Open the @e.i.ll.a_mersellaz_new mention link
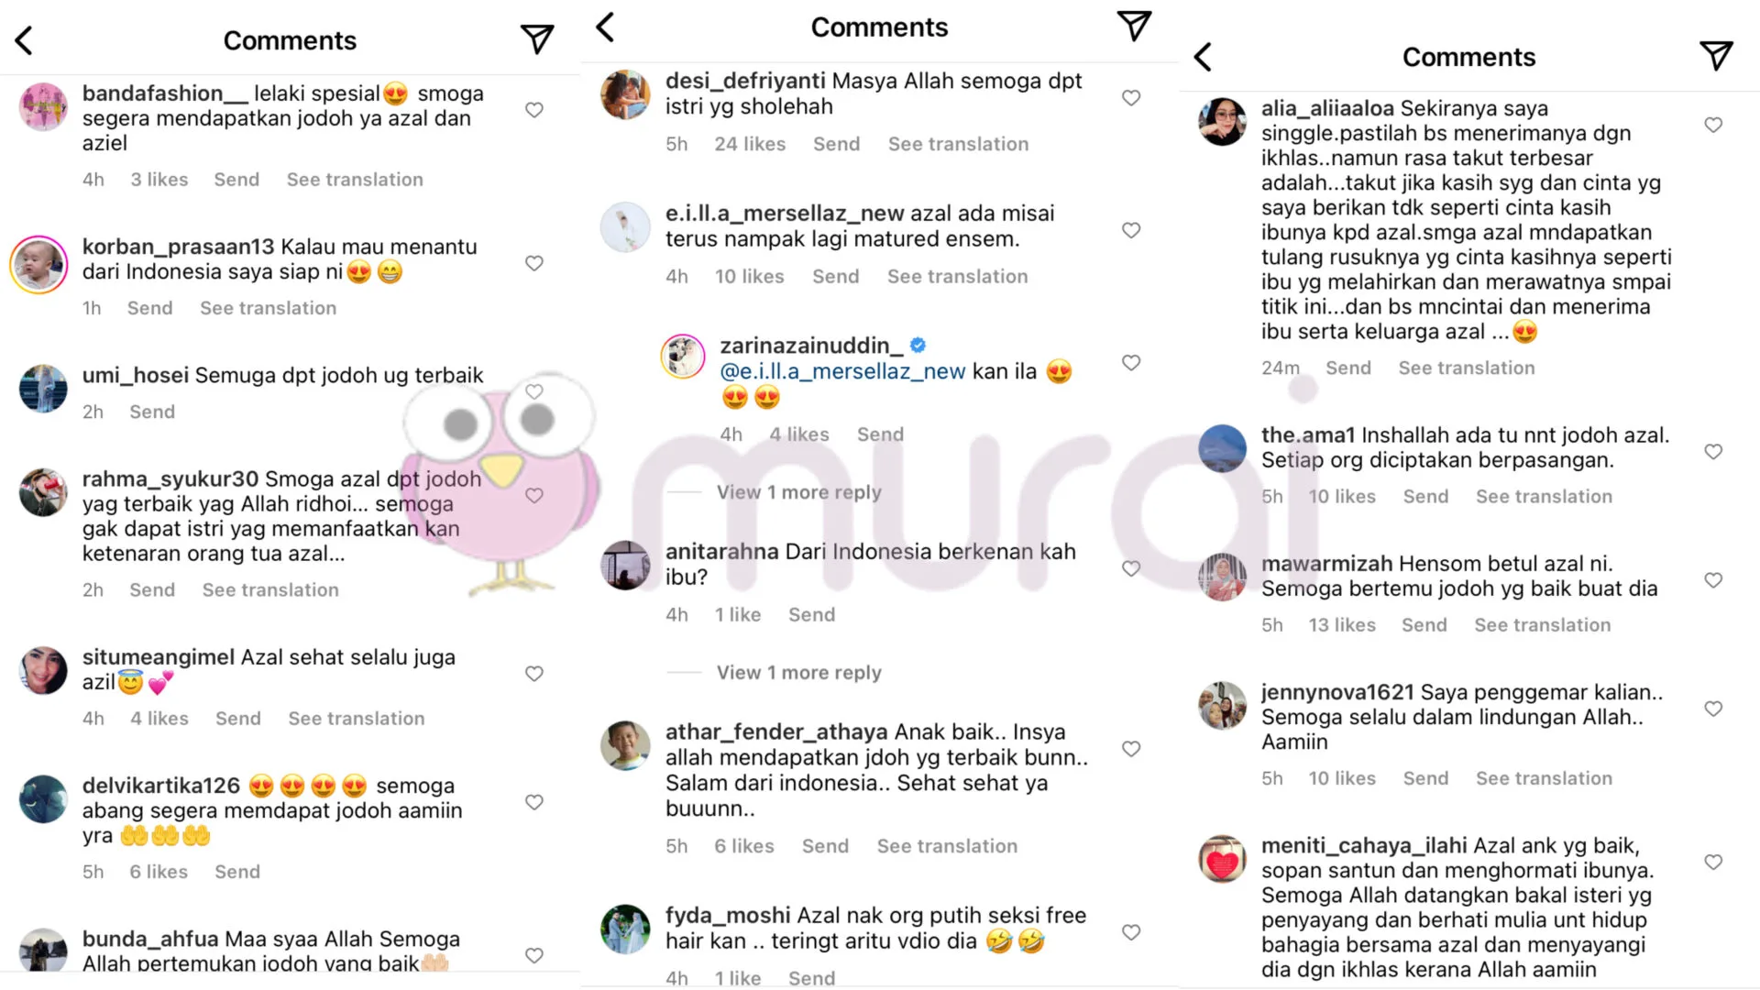This screenshot has height=990, width=1760. (842, 371)
